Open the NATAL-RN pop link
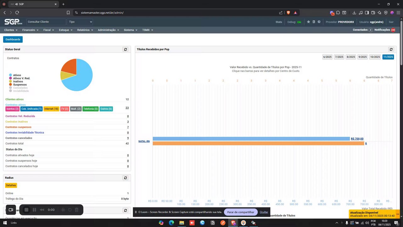 click(144, 141)
